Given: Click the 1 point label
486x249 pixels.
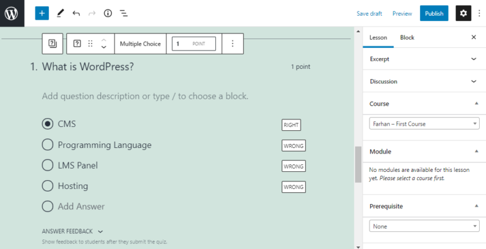Looking at the screenshot, I should (x=301, y=66).
